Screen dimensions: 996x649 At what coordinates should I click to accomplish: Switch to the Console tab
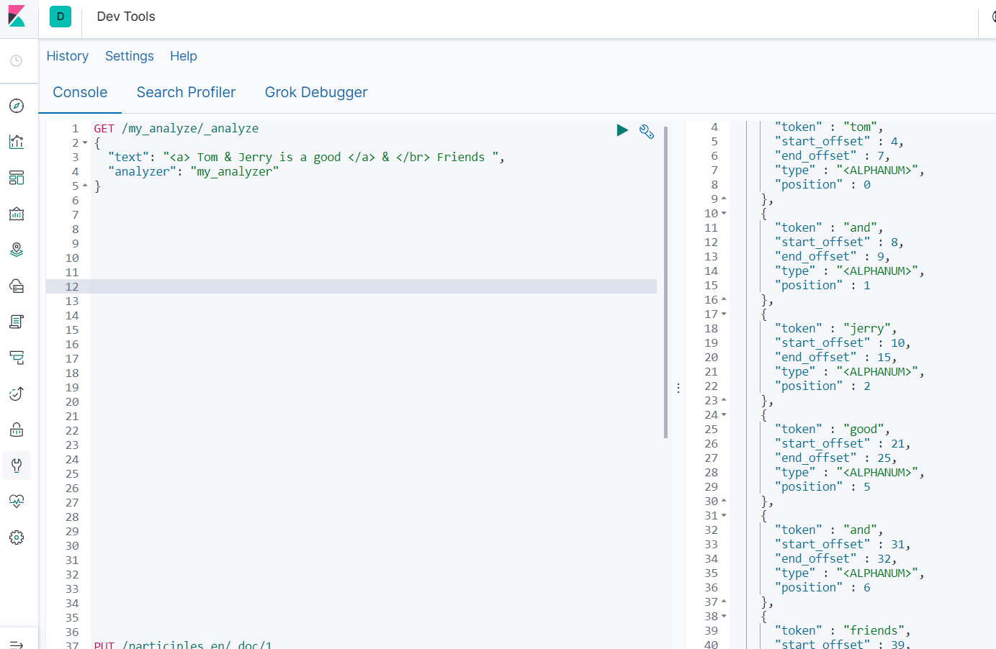click(x=80, y=92)
